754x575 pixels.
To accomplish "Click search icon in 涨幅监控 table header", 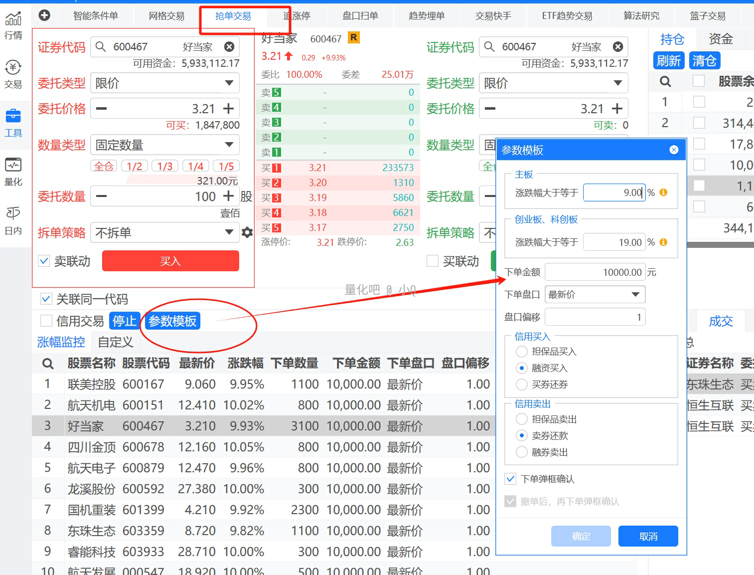I will pos(48,364).
